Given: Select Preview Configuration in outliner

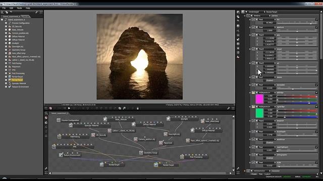Looking at the screenshot, I should pyautogui.click(x=21, y=23).
